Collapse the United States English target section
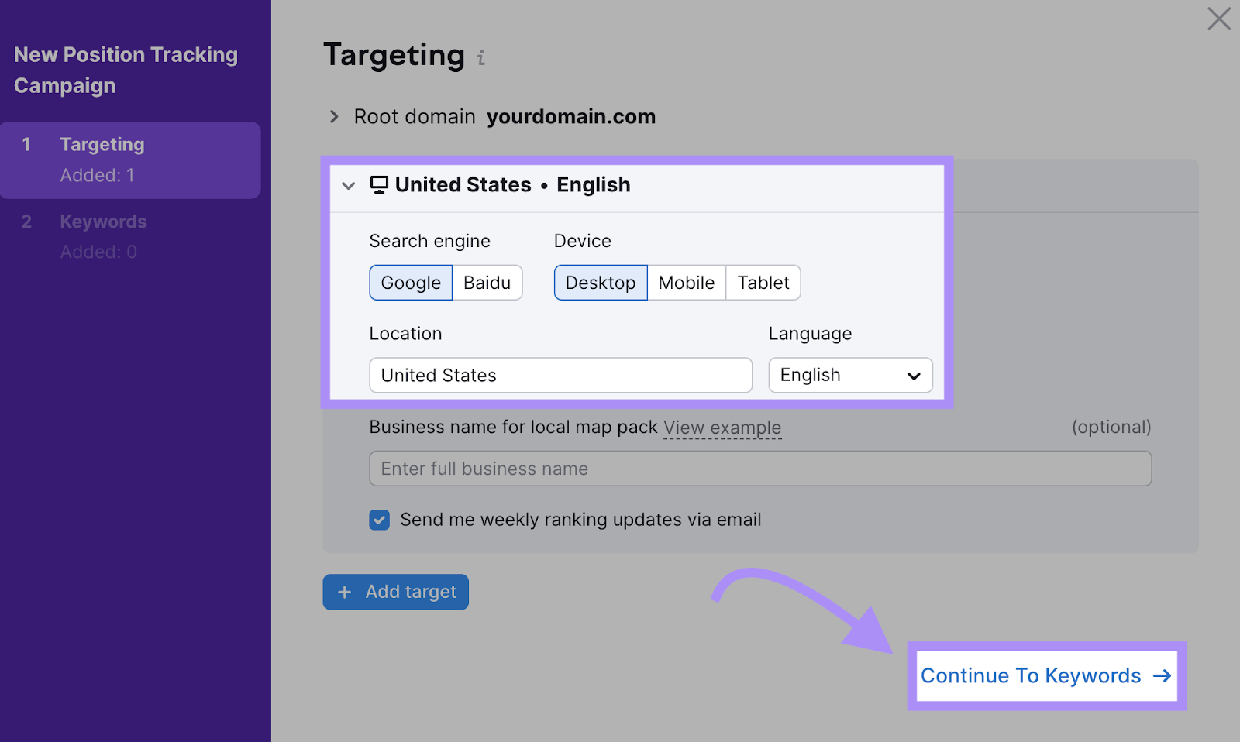 coord(348,185)
